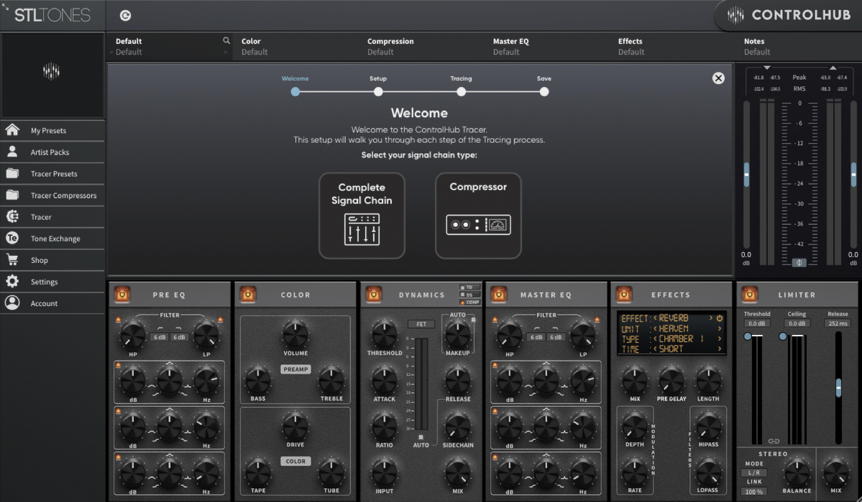This screenshot has width=862, height=502.
Task: Toggle the Master EQ power button
Action: (498, 294)
